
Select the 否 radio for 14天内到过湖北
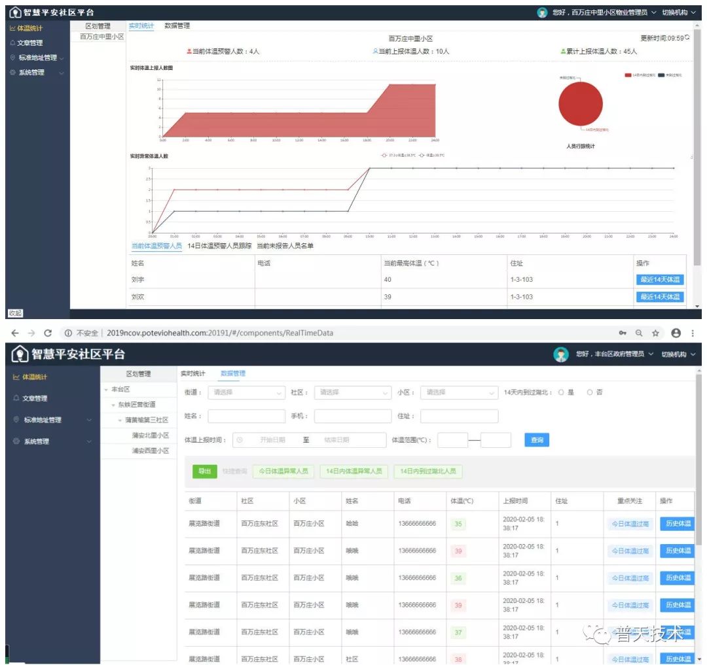[590, 392]
